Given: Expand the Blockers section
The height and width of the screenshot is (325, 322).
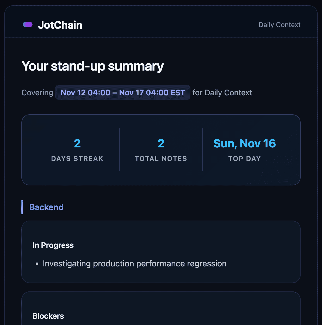Looking at the screenshot, I should tap(48, 316).
